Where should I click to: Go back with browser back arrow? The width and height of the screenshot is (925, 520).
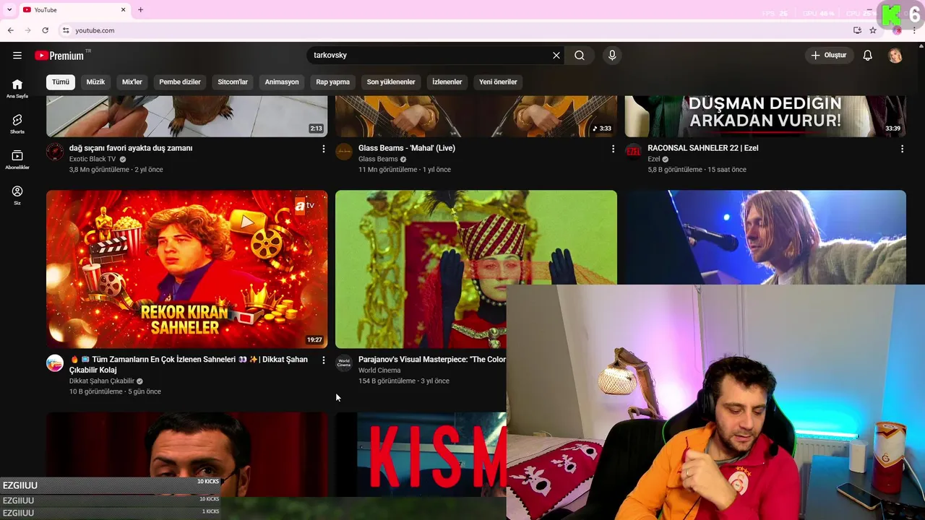click(10, 30)
